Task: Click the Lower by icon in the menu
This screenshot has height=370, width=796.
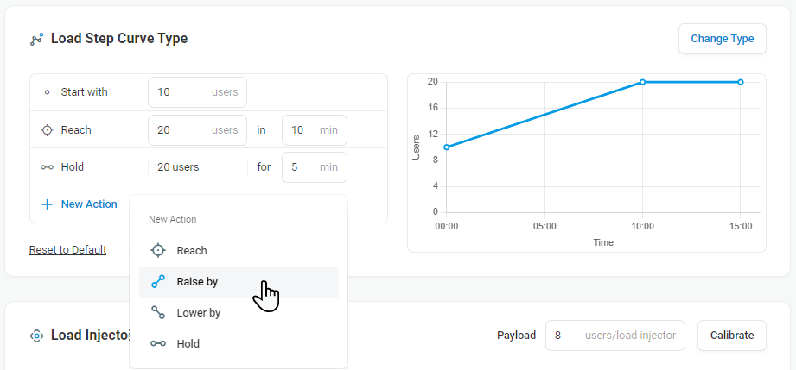Action: point(158,313)
